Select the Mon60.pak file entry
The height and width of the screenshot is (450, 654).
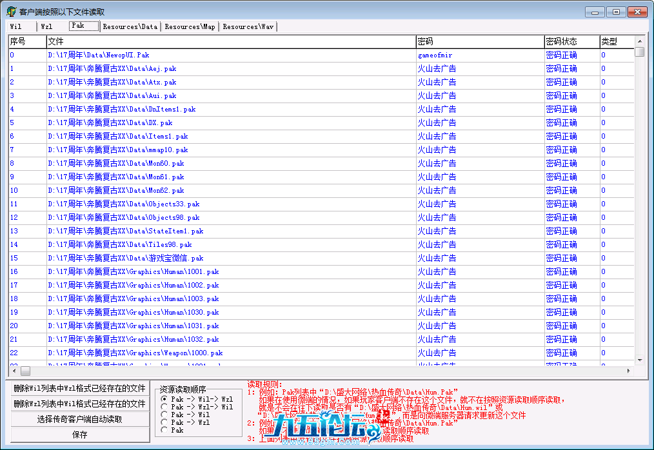116,164
